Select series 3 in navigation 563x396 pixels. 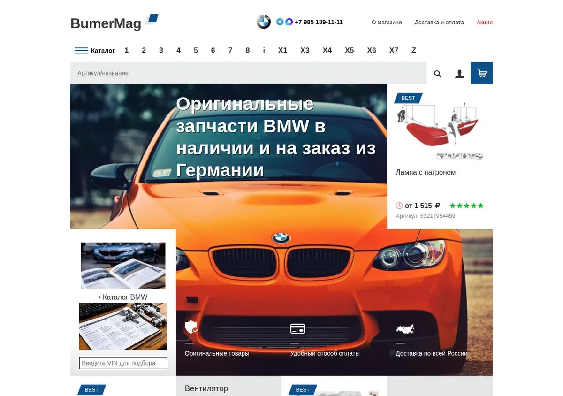pos(161,50)
